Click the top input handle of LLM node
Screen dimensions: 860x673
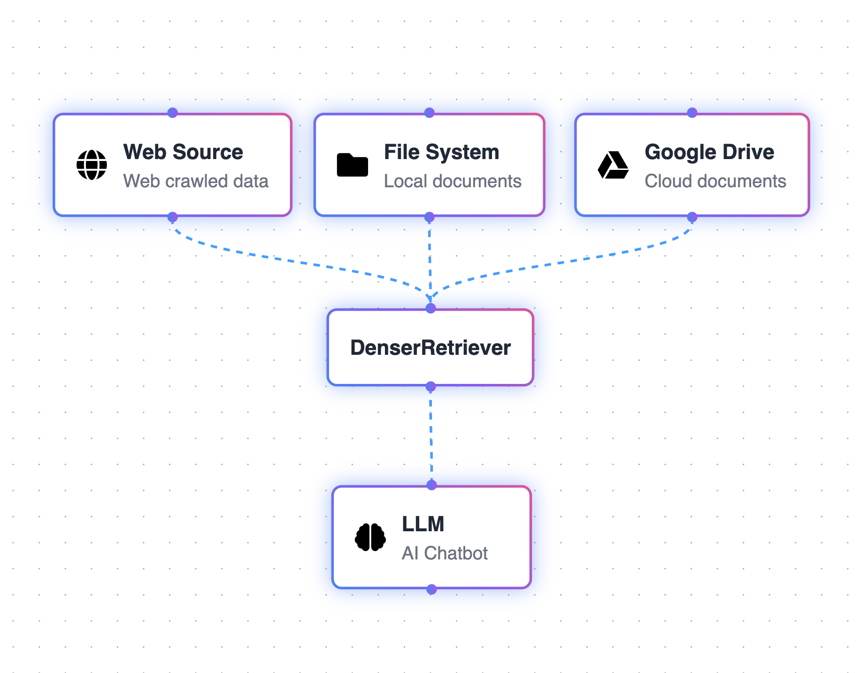click(x=431, y=485)
